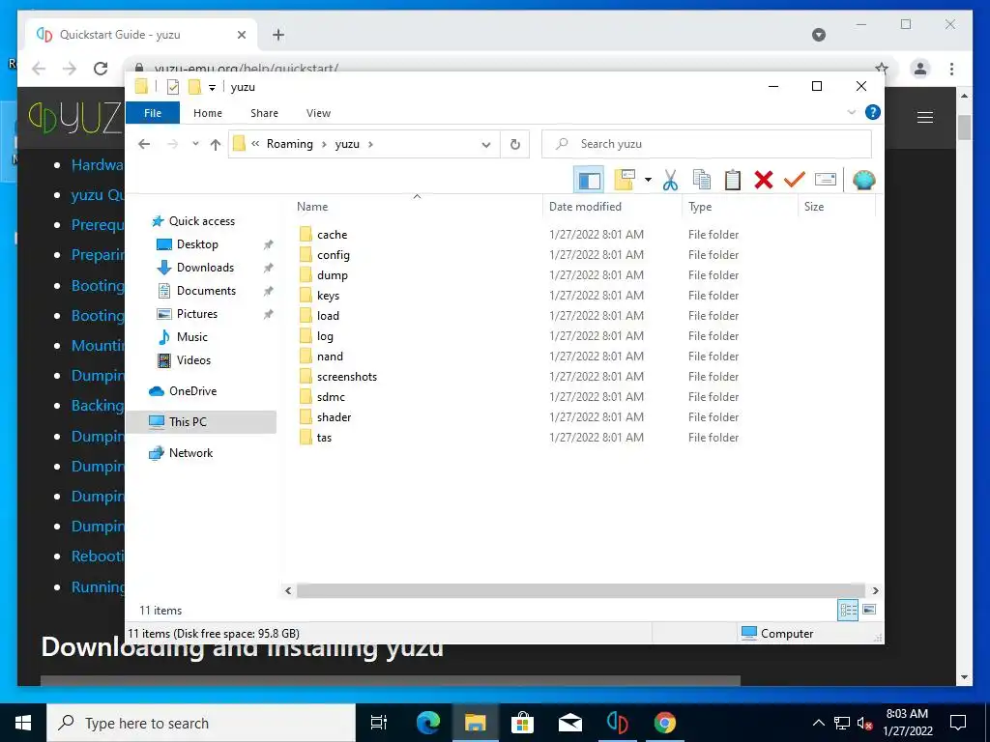This screenshot has height=742, width=990.
Task: Select the config folder
Action: pos(333,255)
